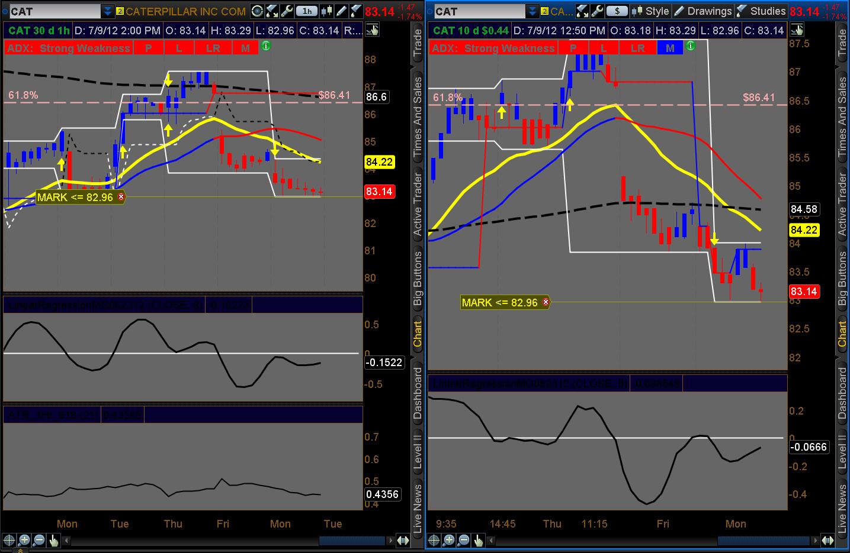Open the Style menu on right chart
The image size is (850, 553).
[x=650, y=11]
